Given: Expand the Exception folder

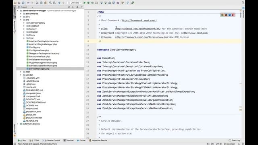Looking at the screenshot, I should coord(24,26).
